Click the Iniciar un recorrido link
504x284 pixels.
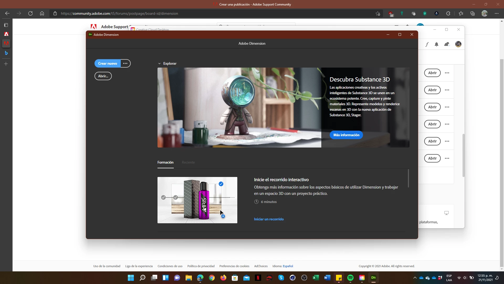pos(269,219)
